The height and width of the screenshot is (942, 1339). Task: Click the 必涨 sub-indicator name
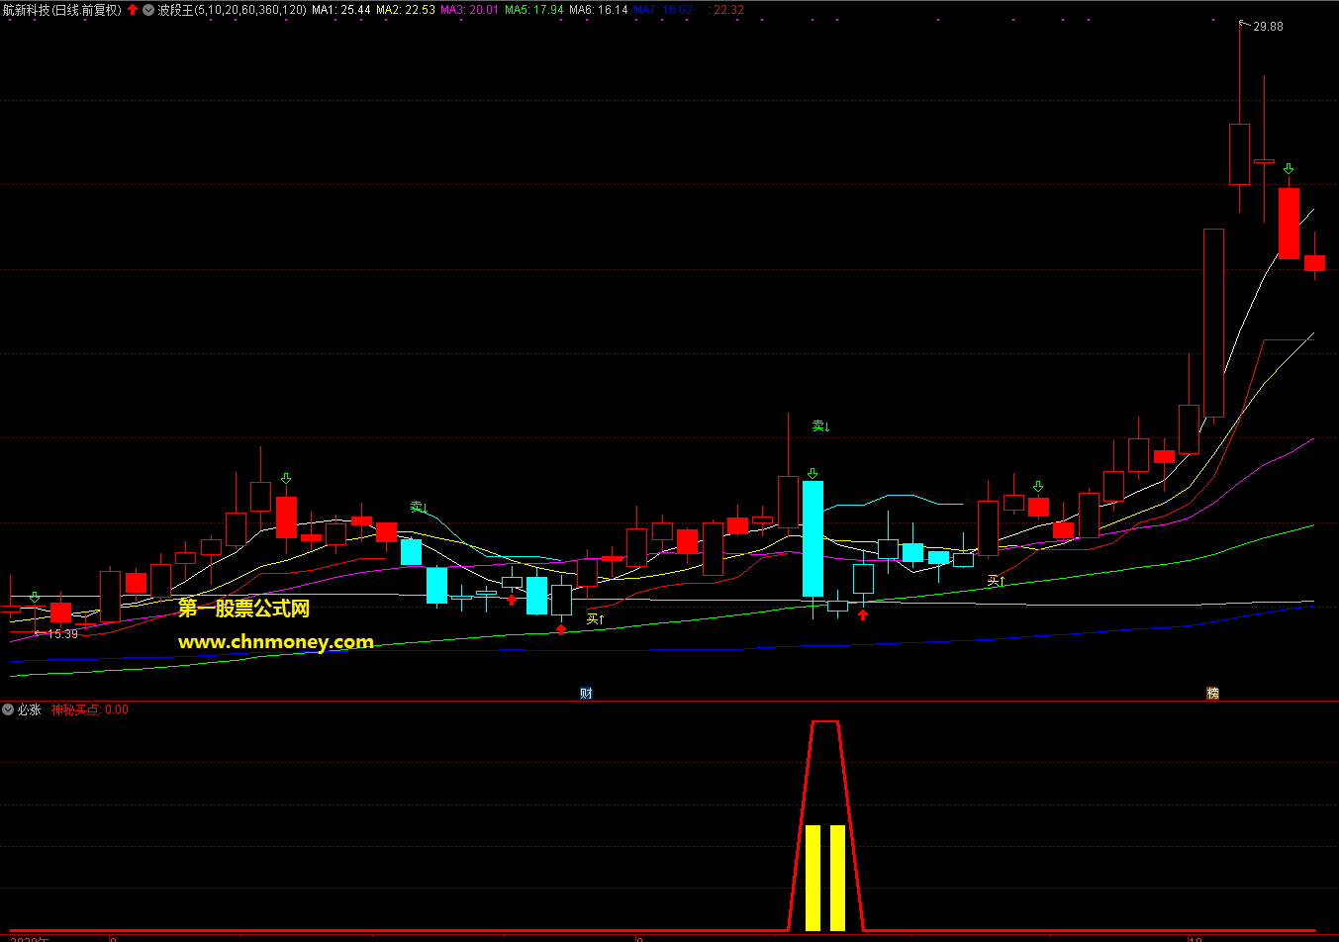tap(30, 709)
